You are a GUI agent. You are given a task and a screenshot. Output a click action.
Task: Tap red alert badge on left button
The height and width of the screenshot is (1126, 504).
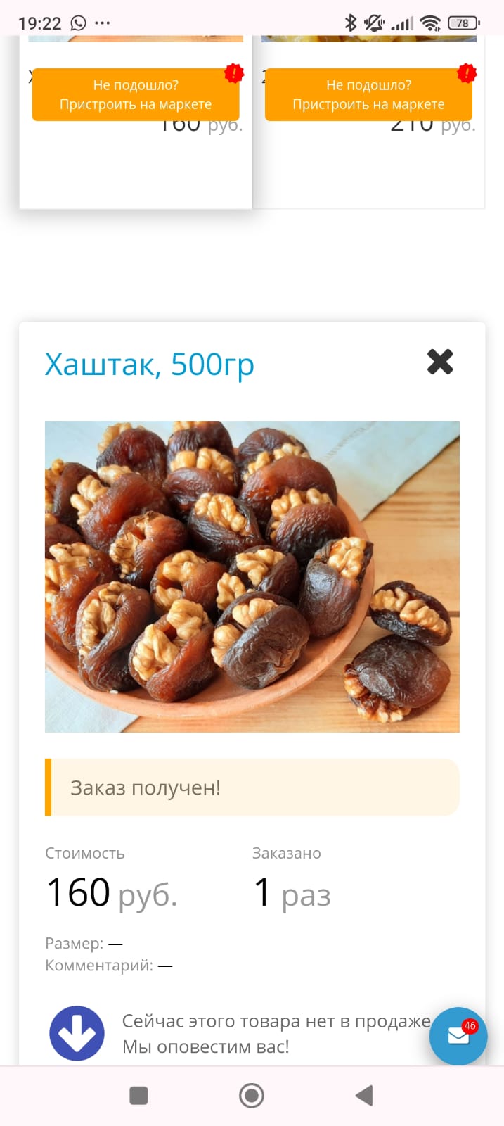click(234, 73)
